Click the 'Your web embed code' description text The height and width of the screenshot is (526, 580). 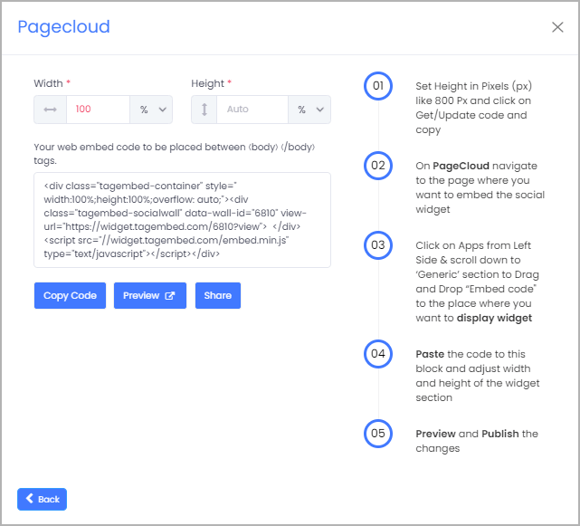pyautogui.click(x=175, y=154)
